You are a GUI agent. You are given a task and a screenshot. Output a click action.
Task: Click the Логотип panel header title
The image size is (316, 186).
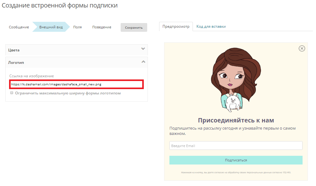point(16,63)
